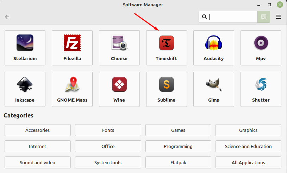The image size is (287, 173).
Task: Open the Office category
Action: click(108, 146)
